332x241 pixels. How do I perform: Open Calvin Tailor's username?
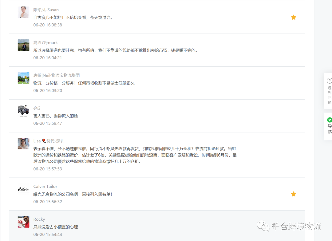click(x=45, y=186)
